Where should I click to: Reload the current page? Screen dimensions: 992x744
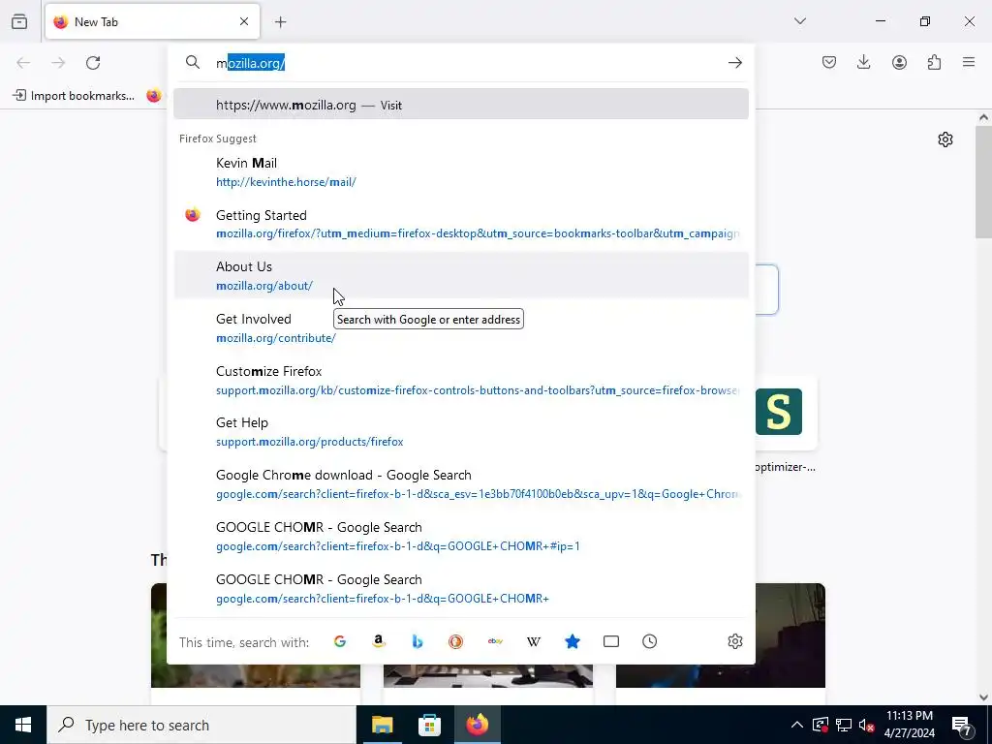point(93,63)
